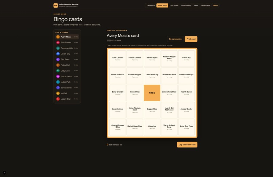Mark the Warm Orchard Crisp square
The width and height of the screenshot is (273, 177).
[x=169, y=127]
